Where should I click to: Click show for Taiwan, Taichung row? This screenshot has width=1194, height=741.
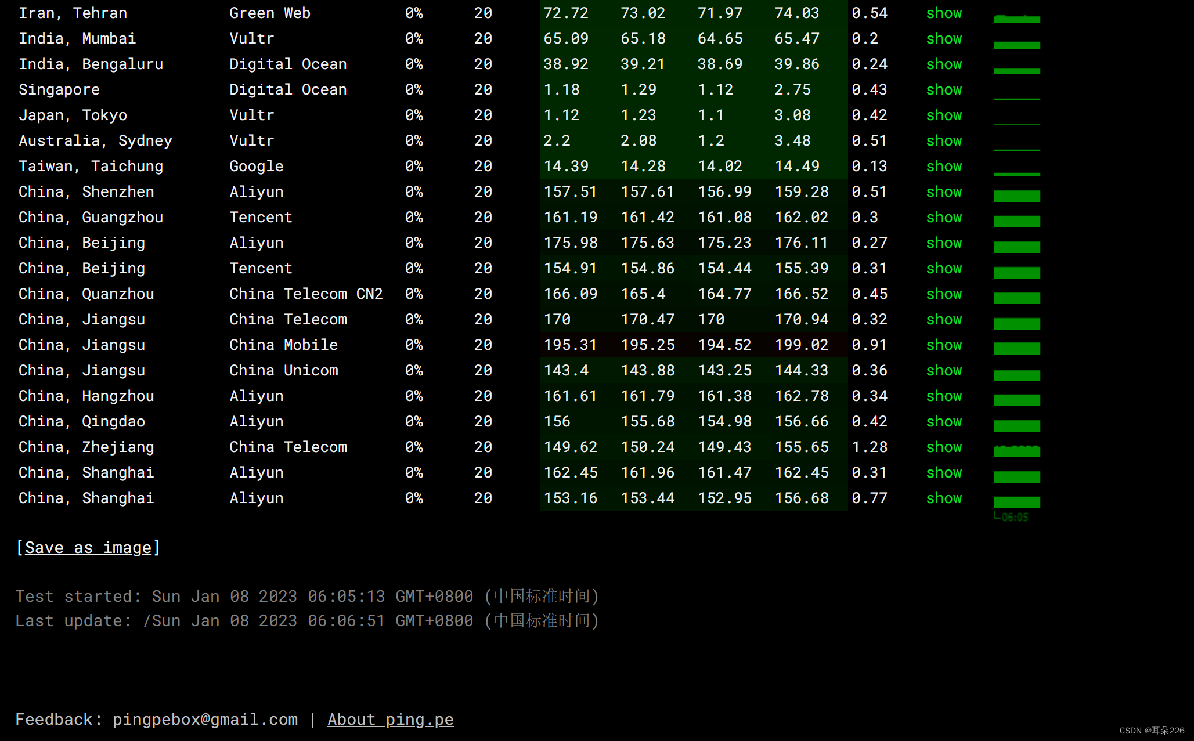click(944, 167)
